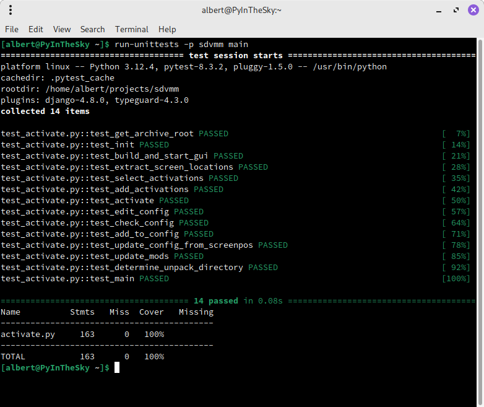Click the [ 50%] progress indicator
Screen dimensions: 484x407
pos(456,200)
